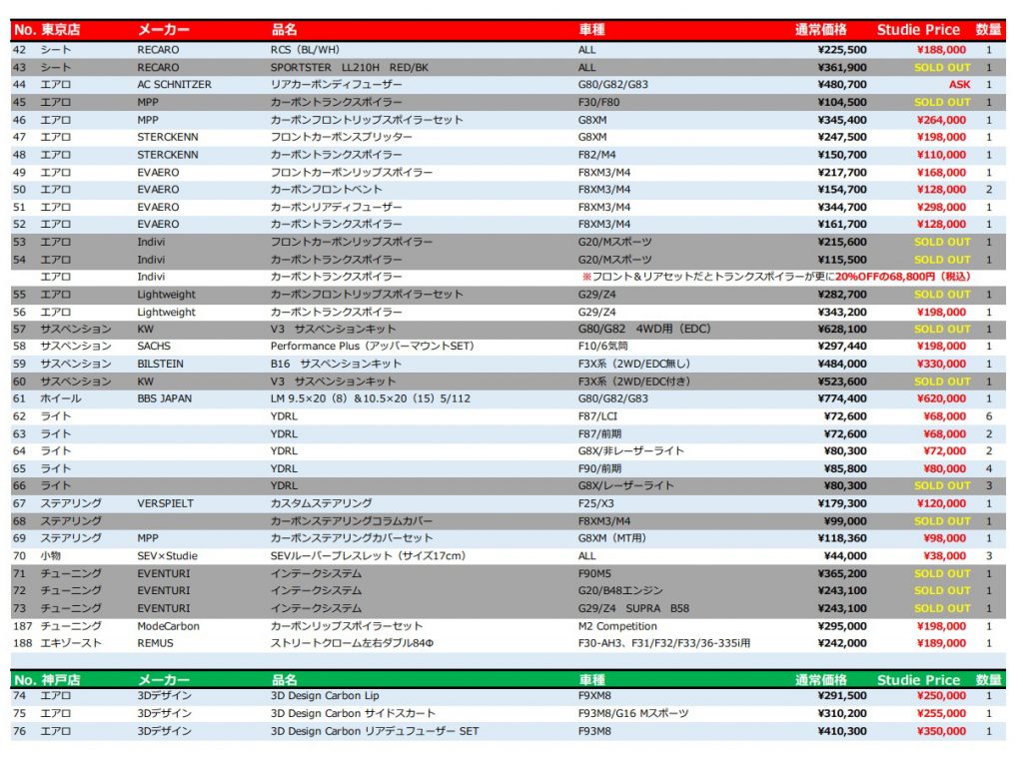This screenshot has width=1023, height=761.
Task: Select the product "B16 サスペンションキット"
Action: point(336,364)
